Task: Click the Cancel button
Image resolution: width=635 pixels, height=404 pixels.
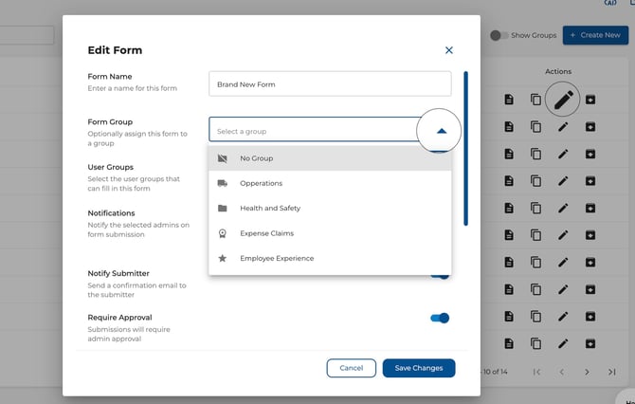Action: [351, 368]
